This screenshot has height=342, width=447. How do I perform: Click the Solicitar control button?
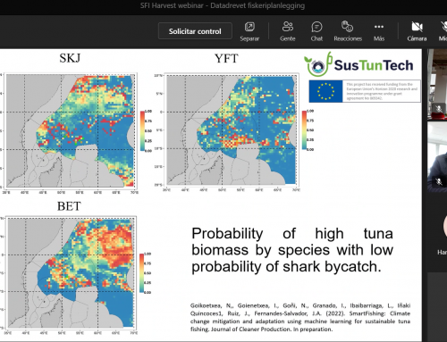(x=195, y=31)
